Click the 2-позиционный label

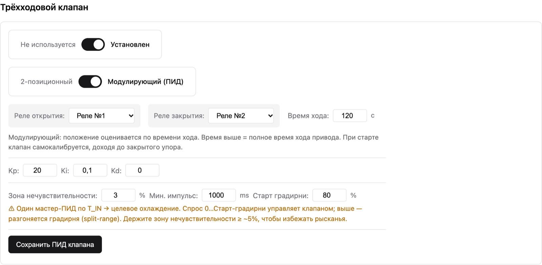(x=46, y=82)
